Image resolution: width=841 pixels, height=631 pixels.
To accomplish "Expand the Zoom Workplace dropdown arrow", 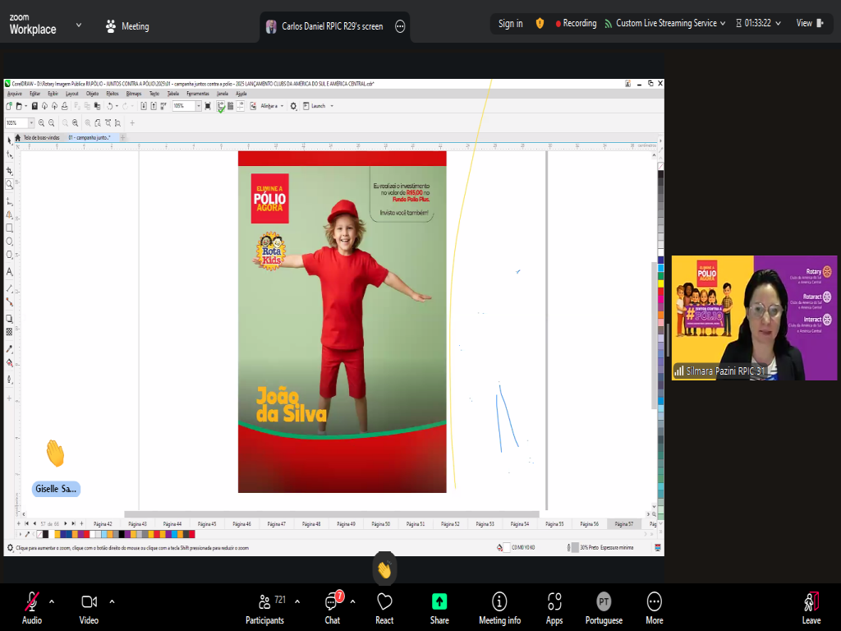I will point(79,25).
